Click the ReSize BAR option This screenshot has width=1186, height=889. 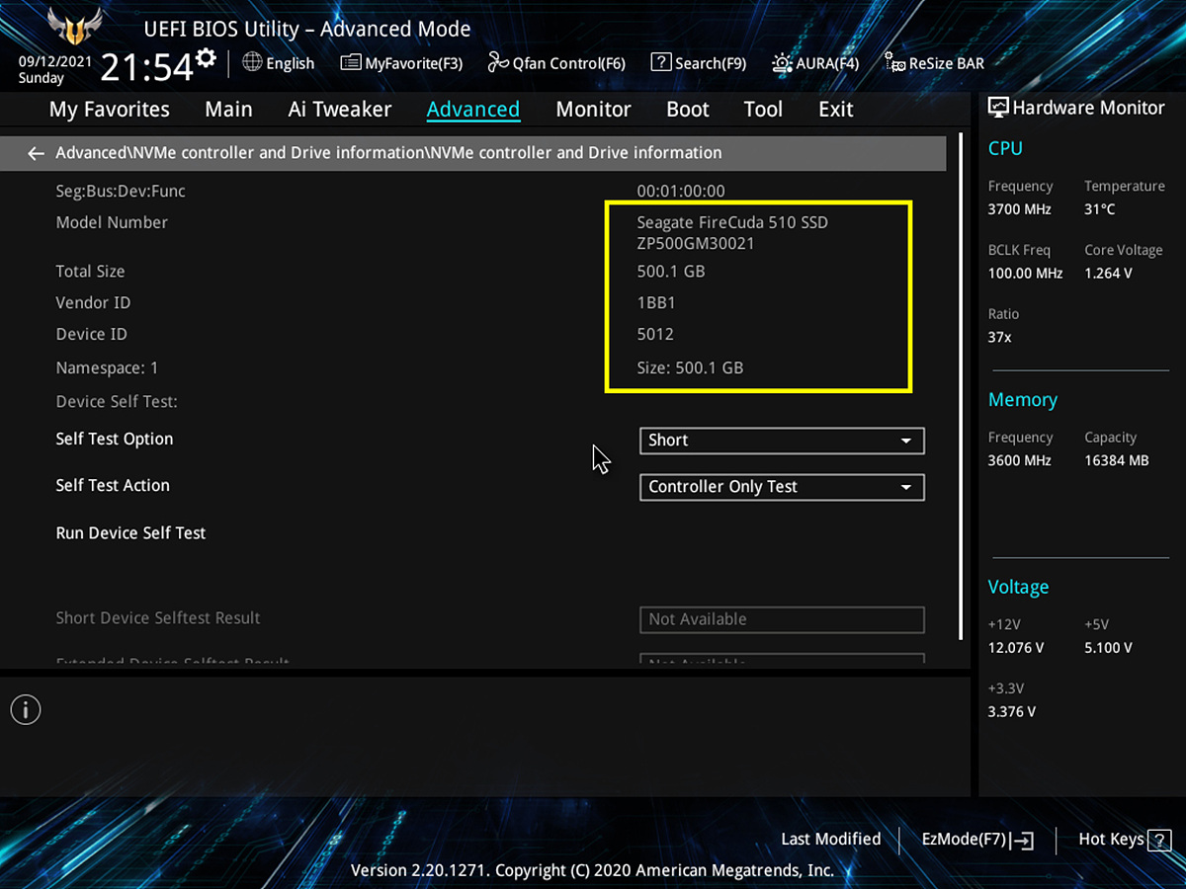pyautogui.click(x=934, y=63)
